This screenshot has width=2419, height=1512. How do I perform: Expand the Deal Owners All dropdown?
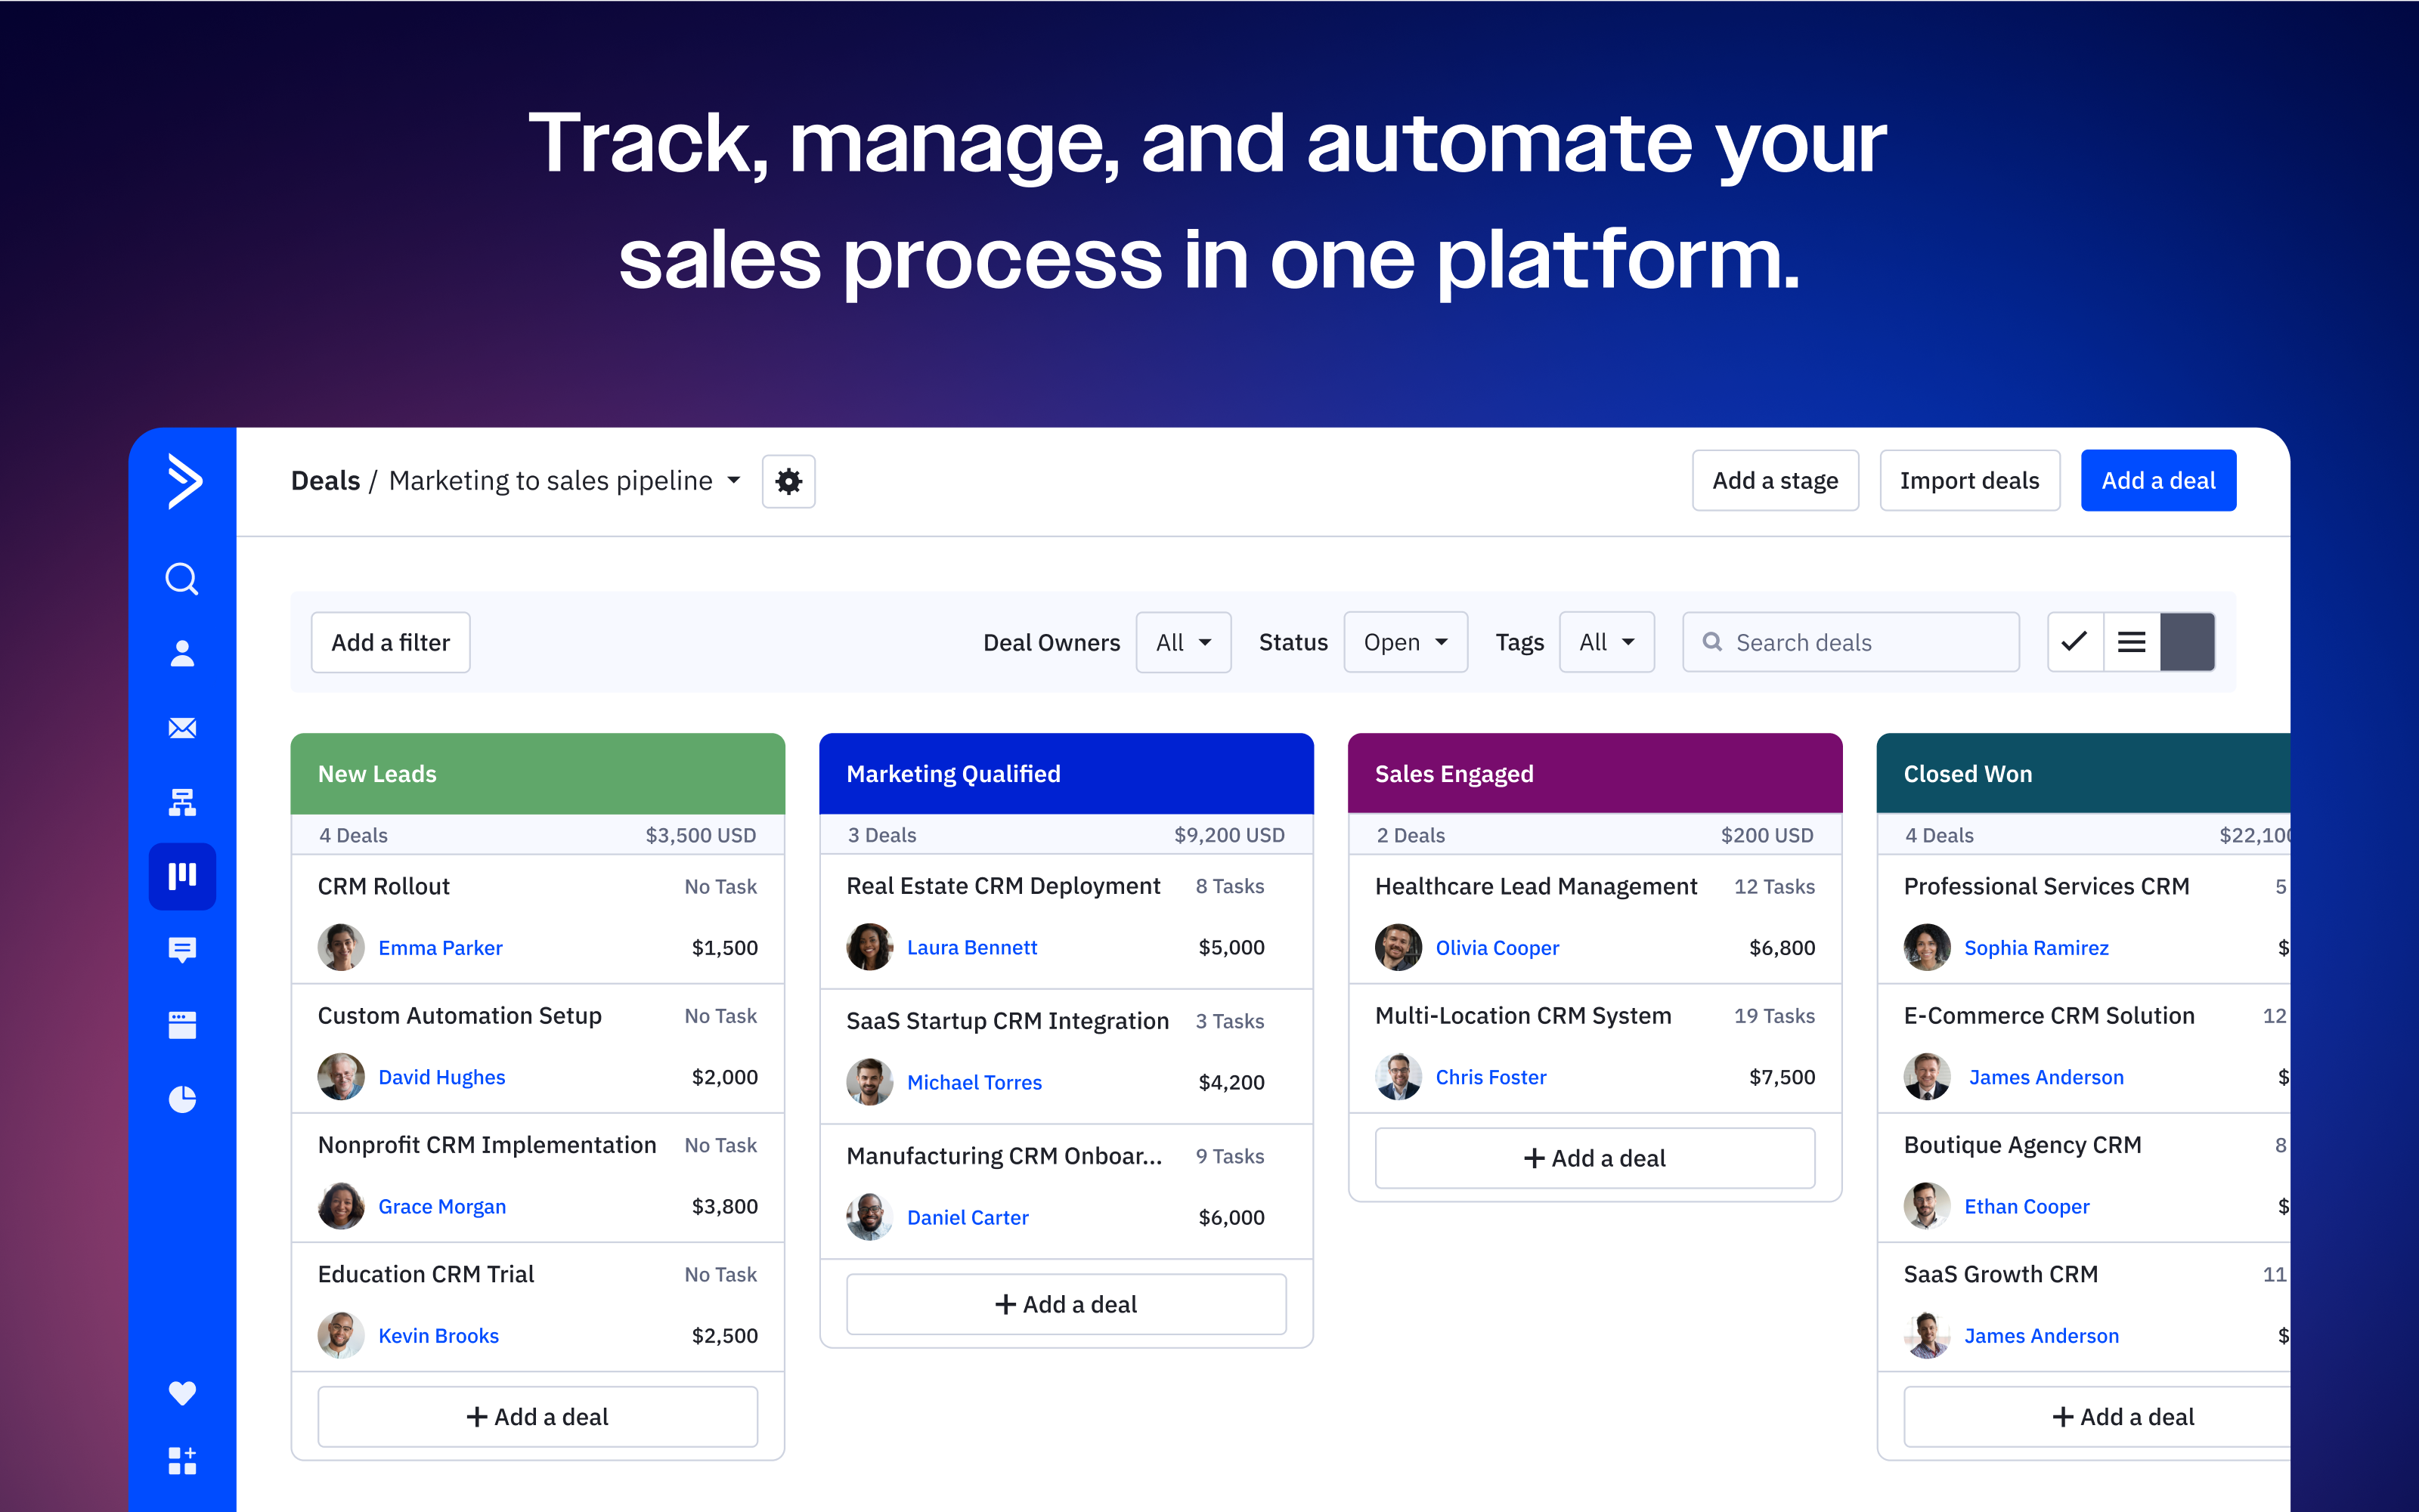[1182, 642]
